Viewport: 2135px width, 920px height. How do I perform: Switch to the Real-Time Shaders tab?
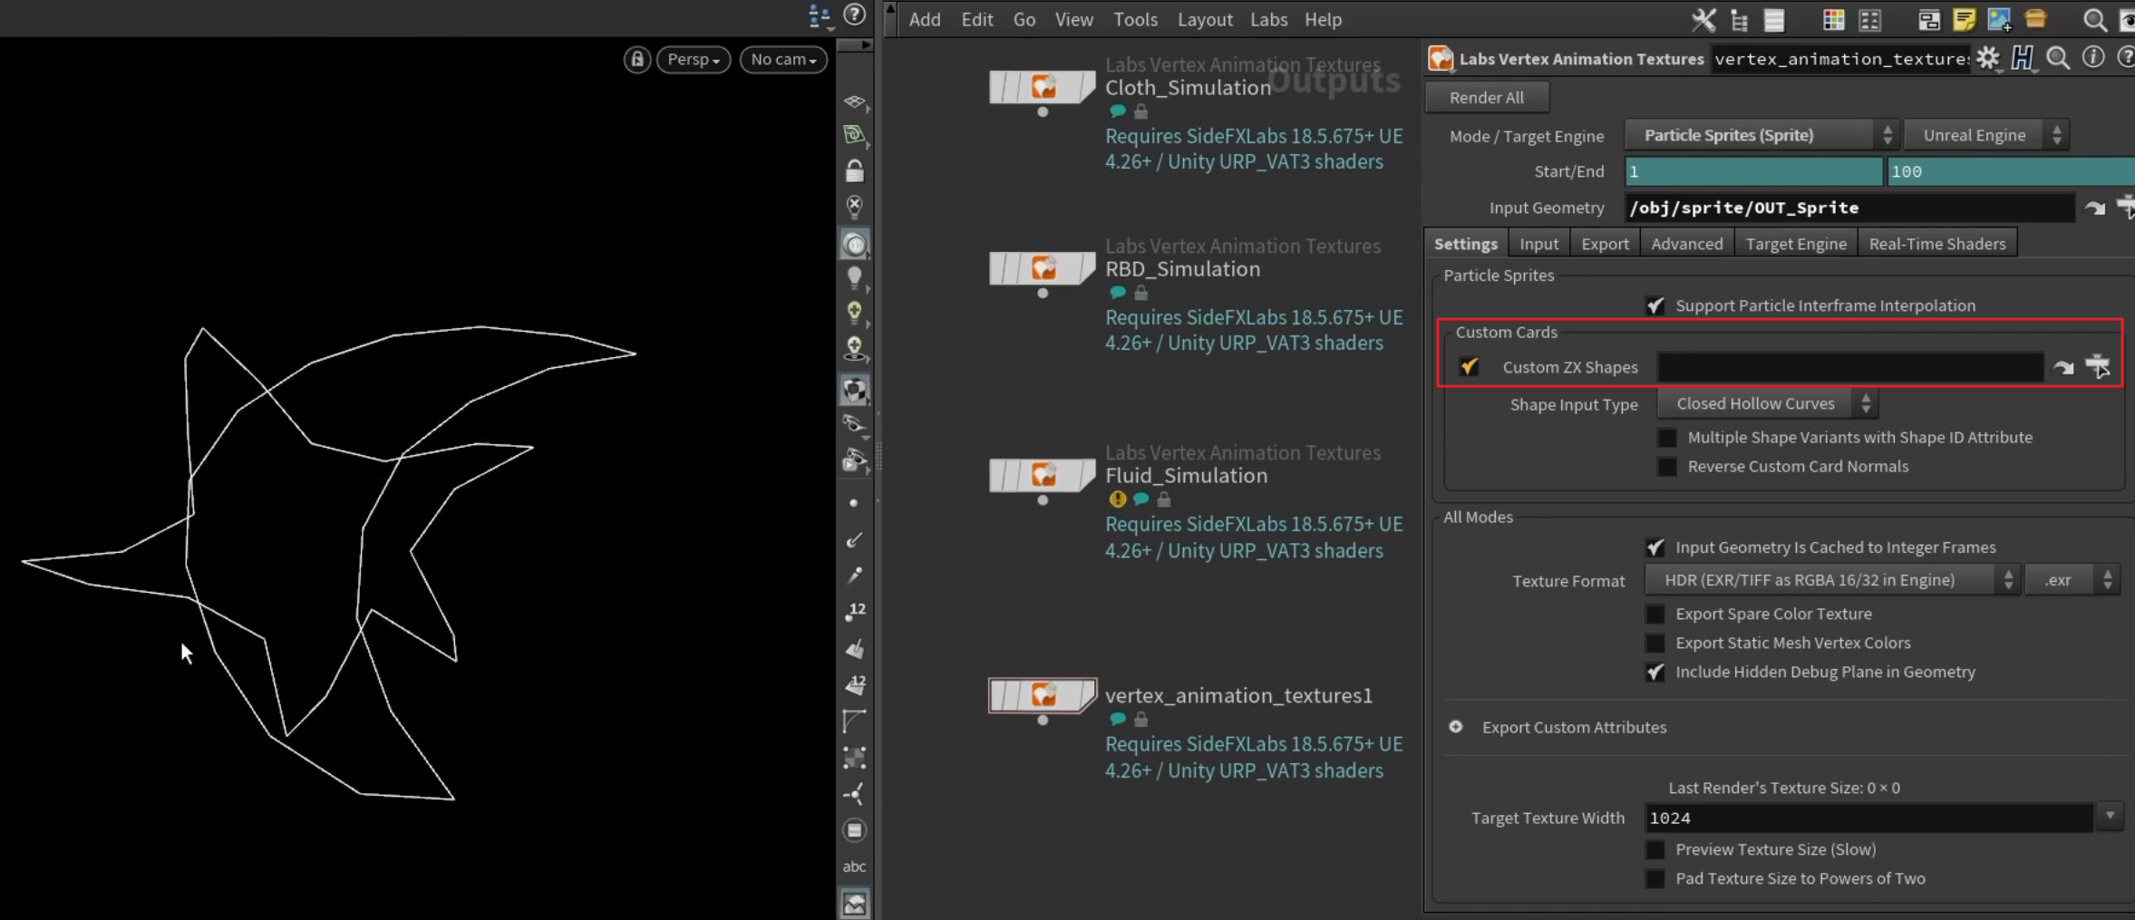(1937, 244)
